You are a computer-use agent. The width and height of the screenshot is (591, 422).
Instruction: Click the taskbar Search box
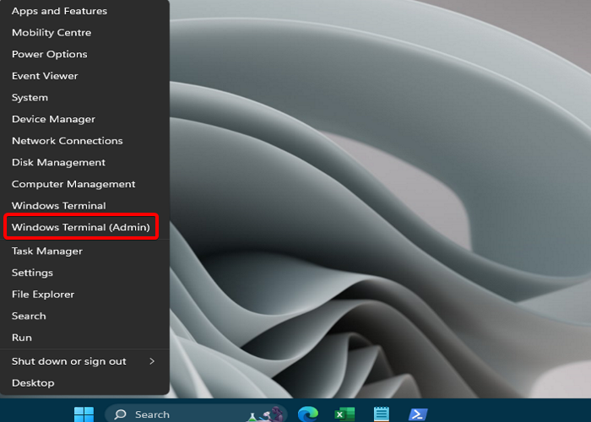click(x=196, y=414)
